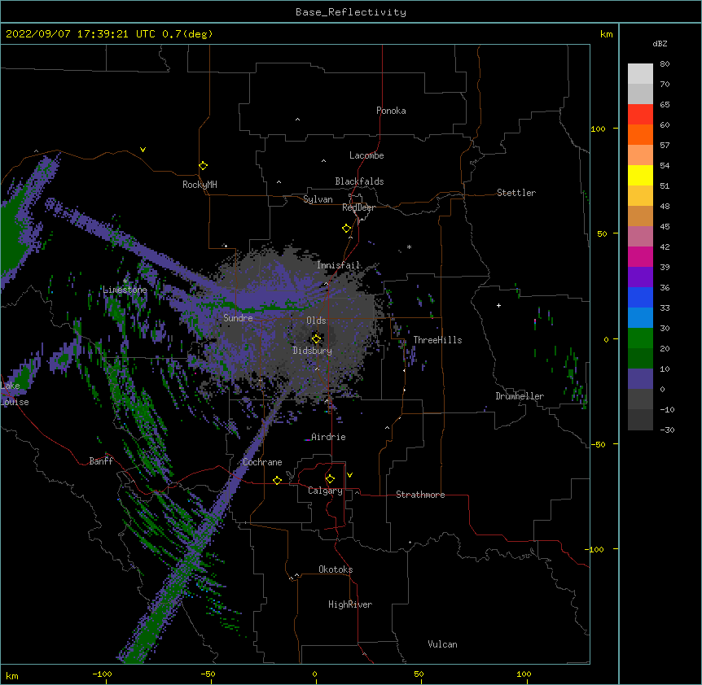This screenshot has height=685, width=702.
Task: Click the Drumheller label
Action: click(520, 396)
